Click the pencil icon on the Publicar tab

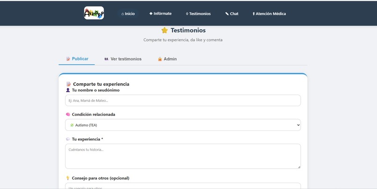tap(68, 59)
